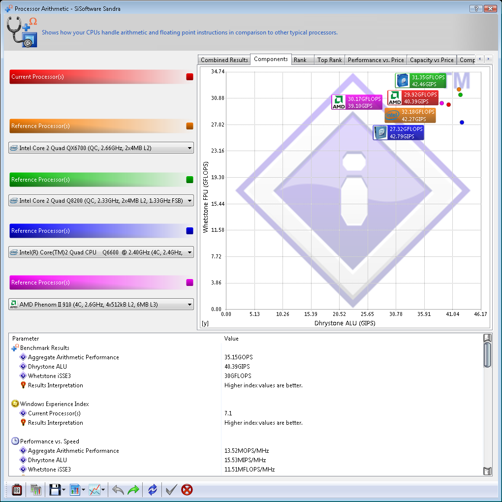
Task: Click the line graph chart icon
Action: [x=94, y=490]
